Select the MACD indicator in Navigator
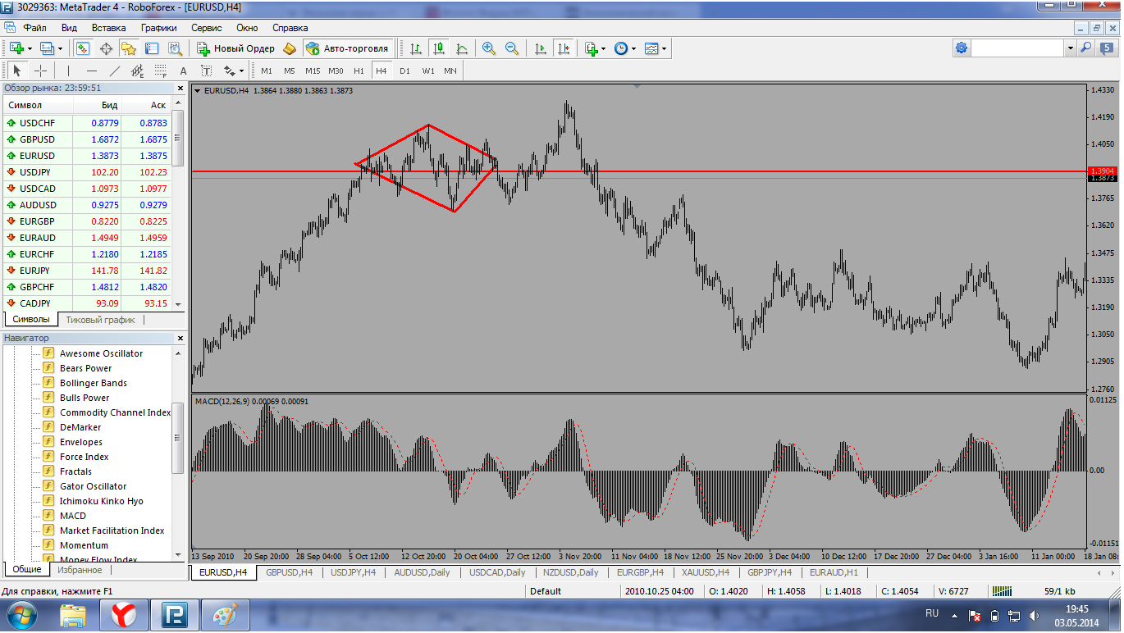 tap(72, 516)
